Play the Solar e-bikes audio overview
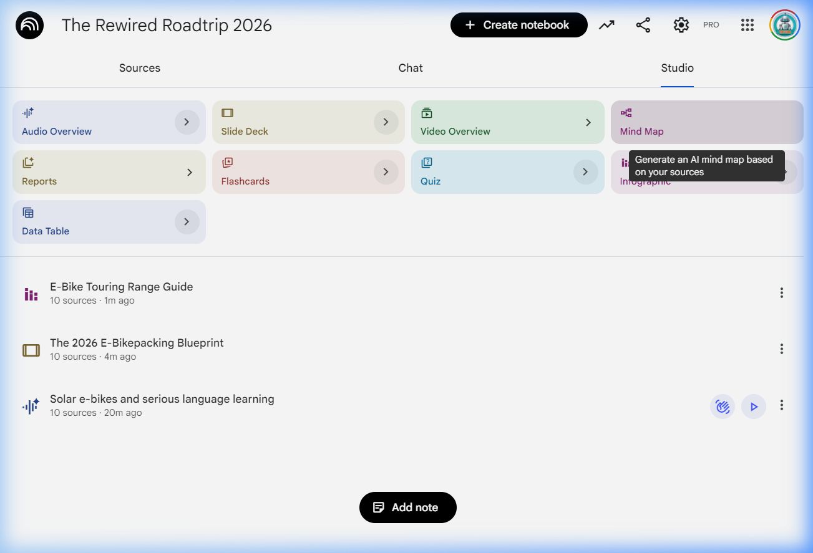 pos(754,406)
